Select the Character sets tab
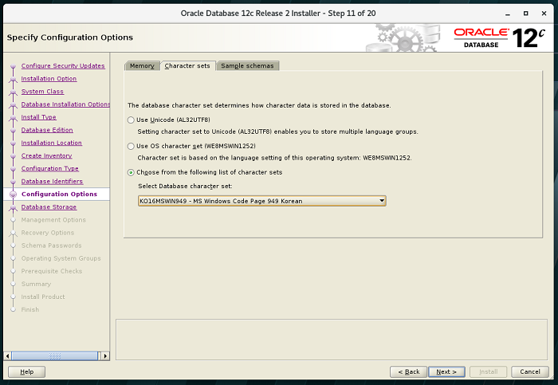Image resolution: width=558 pixels, height=385 pixels. 187,66
